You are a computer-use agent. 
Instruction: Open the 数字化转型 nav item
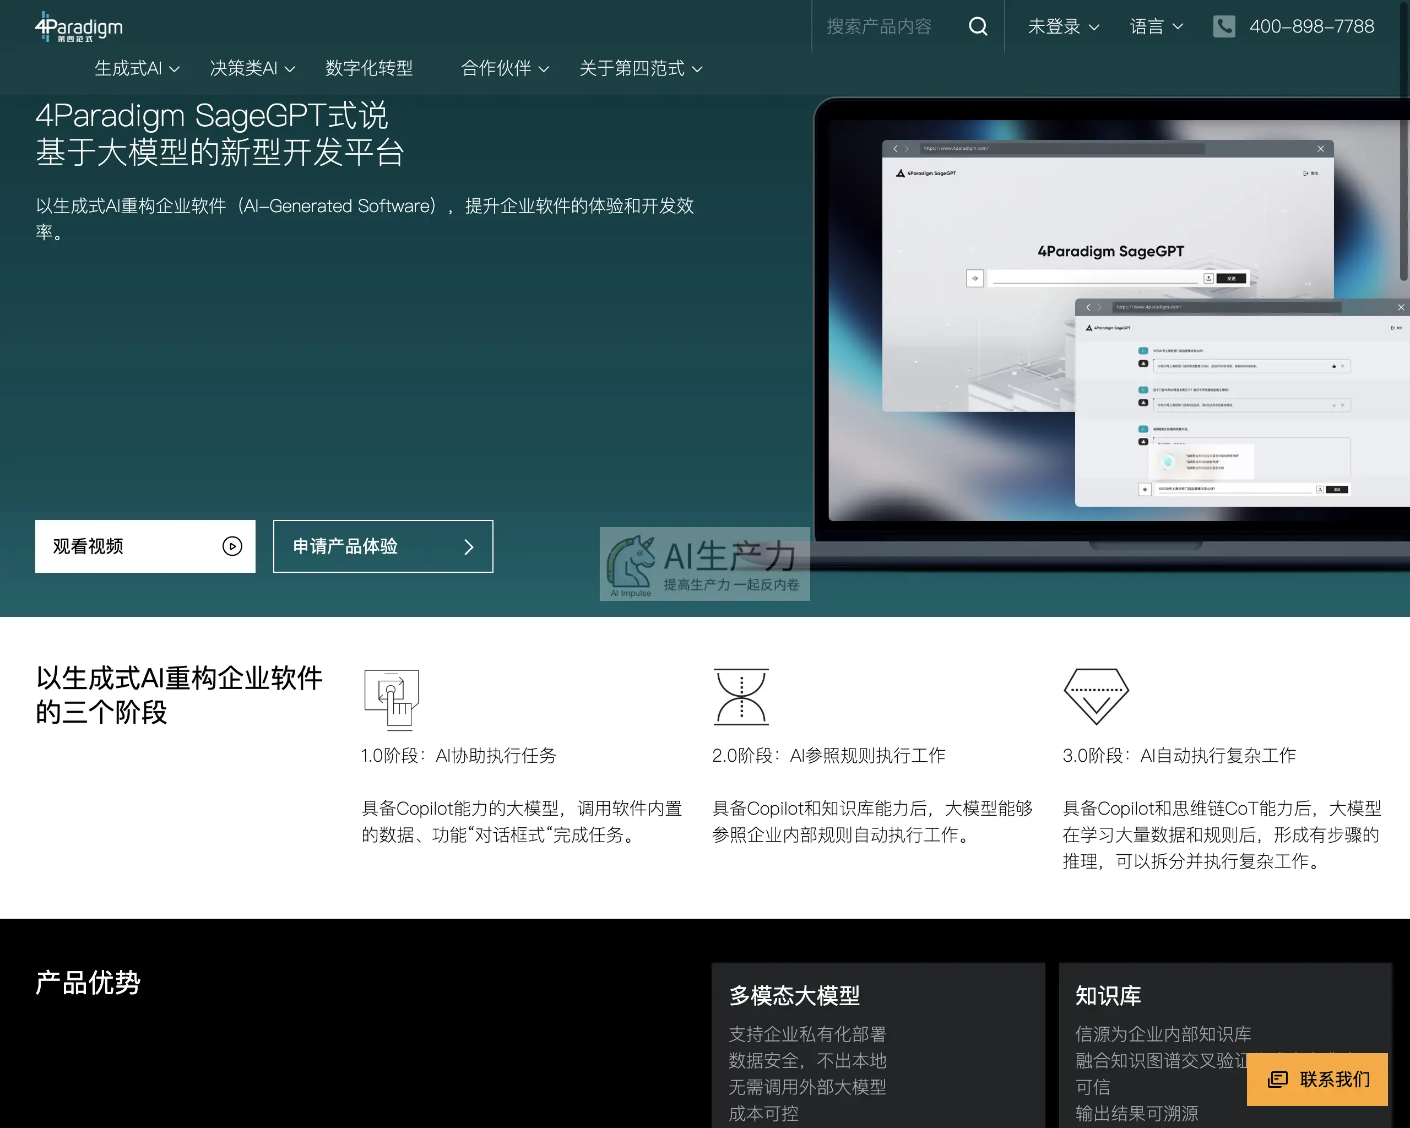tap(369, 68)
